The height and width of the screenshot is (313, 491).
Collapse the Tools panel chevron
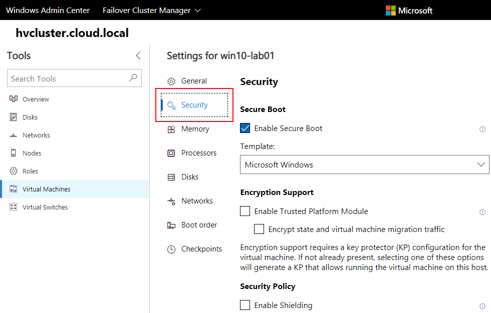138,55
